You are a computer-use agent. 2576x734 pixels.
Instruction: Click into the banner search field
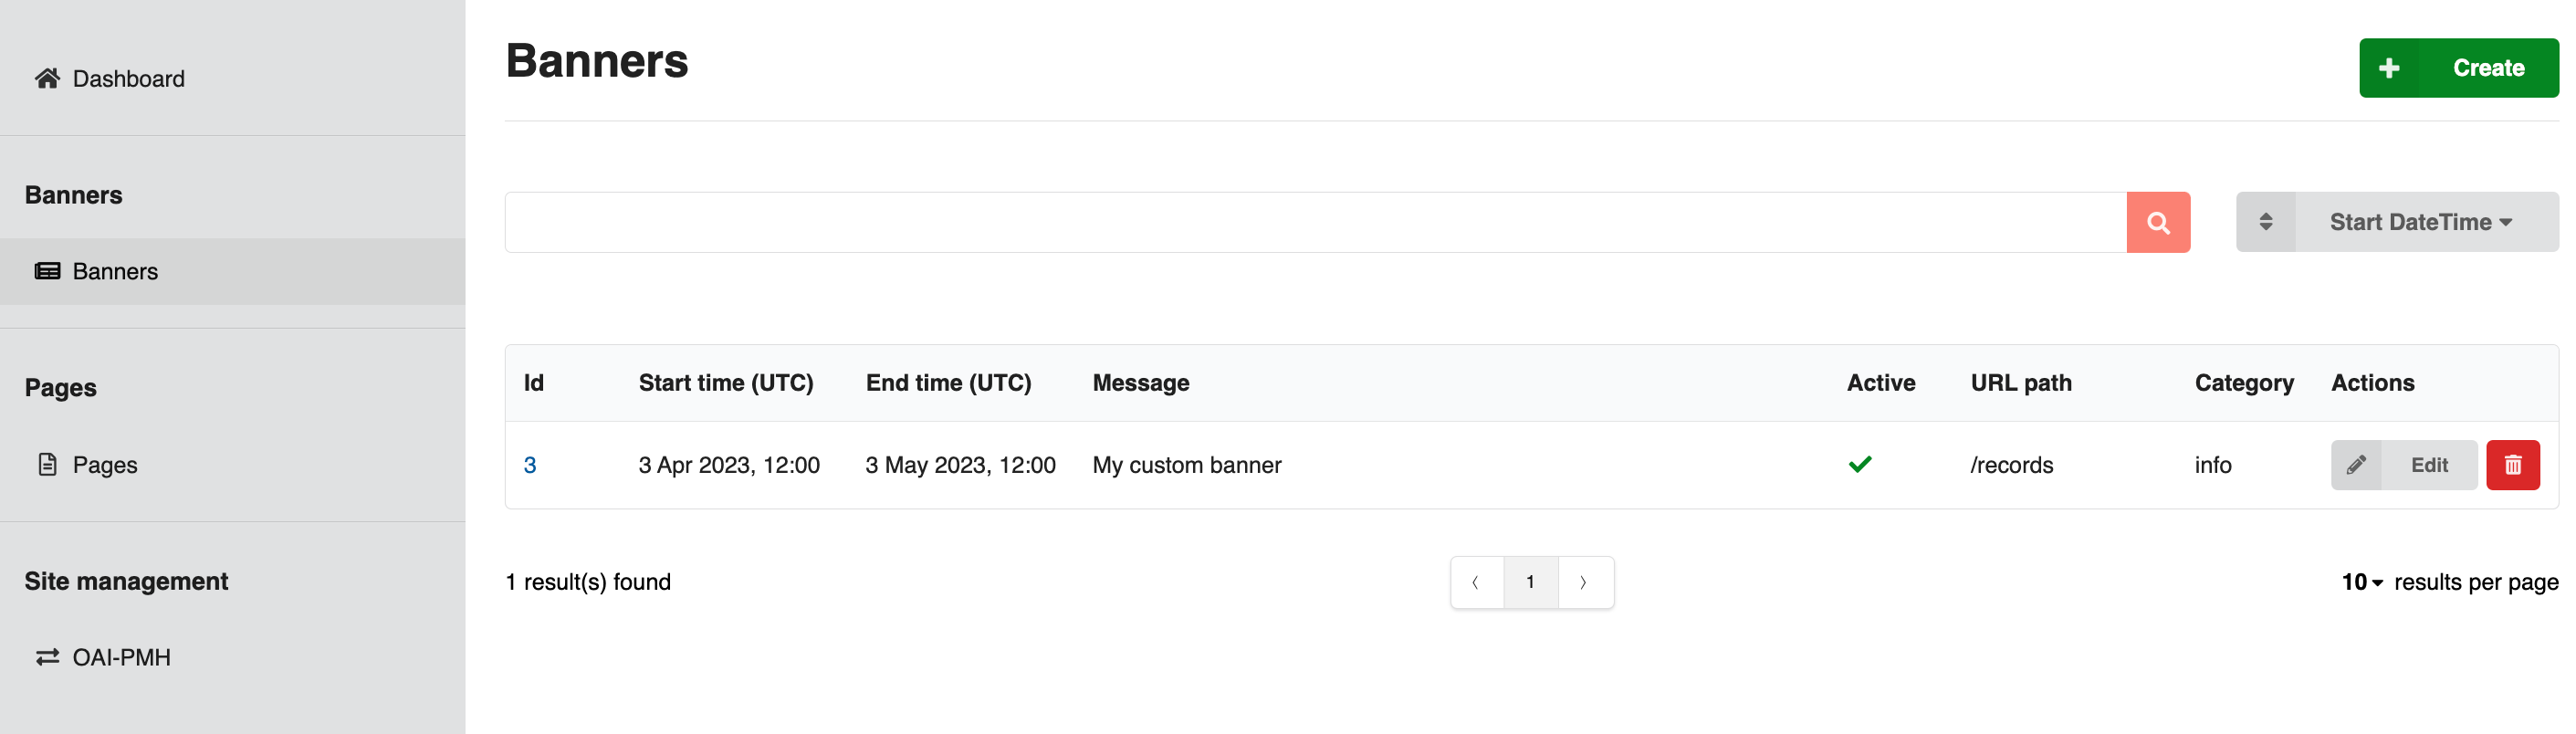tap(1314, 222)
